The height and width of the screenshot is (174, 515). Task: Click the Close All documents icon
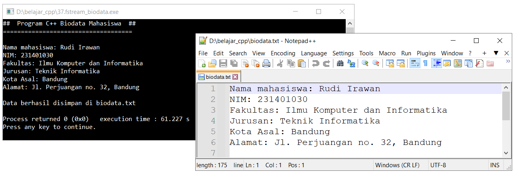click(x=256, y=63)
